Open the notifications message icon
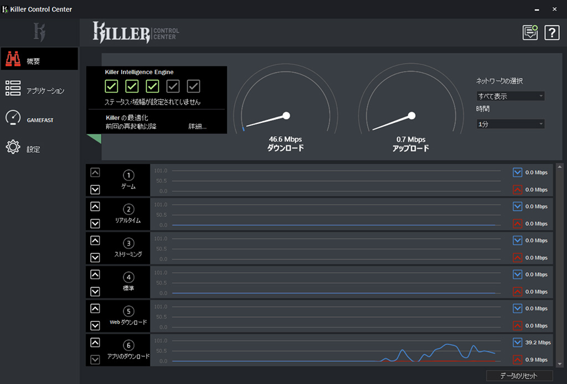 530,33
